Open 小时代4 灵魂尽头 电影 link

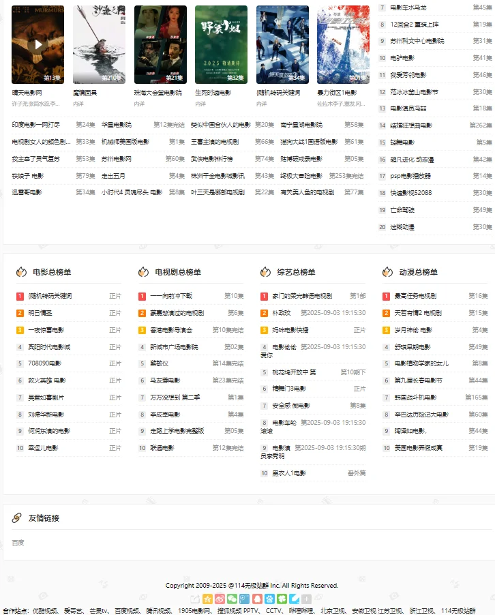[x=132, y=192]
